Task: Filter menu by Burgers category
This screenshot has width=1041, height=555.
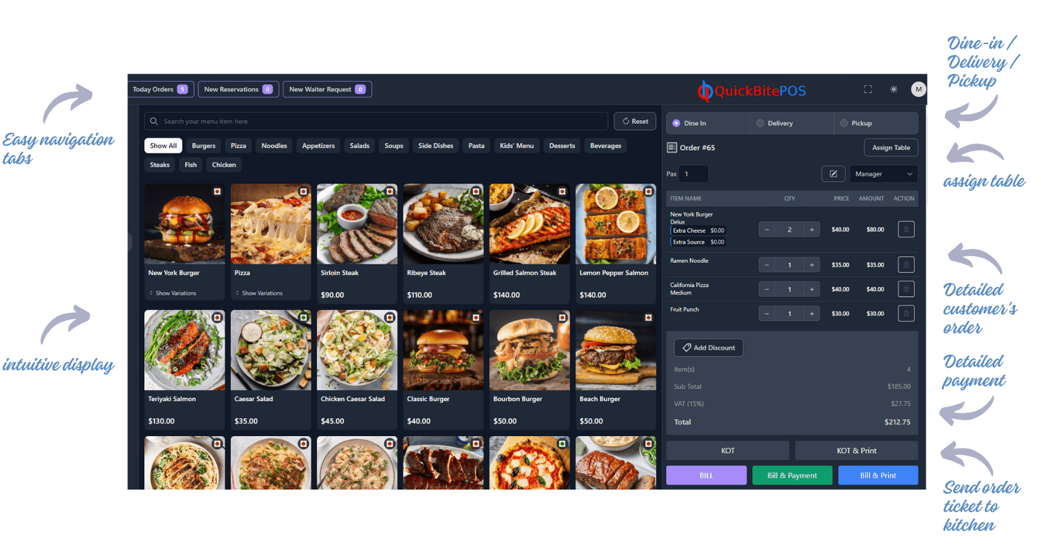Action: [204, 146]
